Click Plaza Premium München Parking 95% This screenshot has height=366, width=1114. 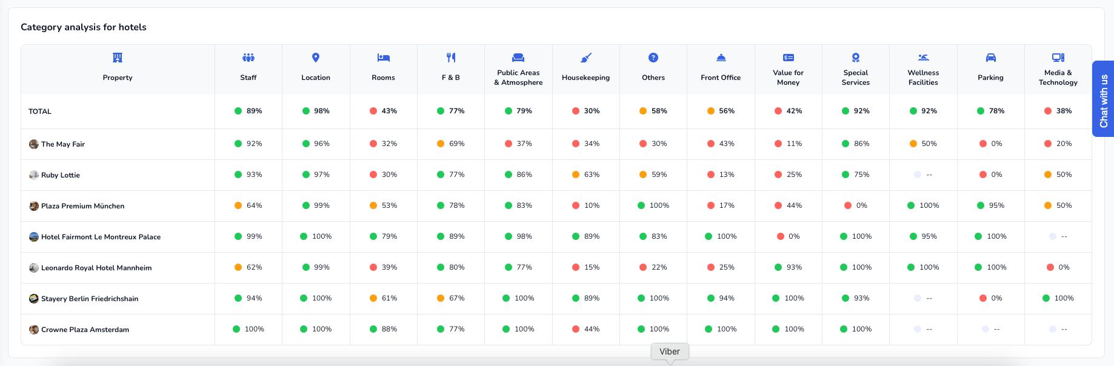pyautogui.click(x=997, y=205)
